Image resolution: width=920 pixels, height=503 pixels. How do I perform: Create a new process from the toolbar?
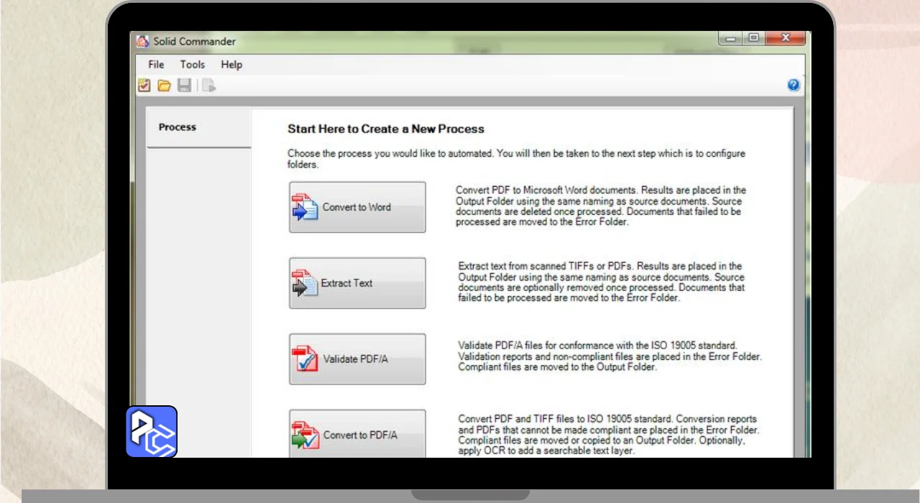(x=144, y=86)
